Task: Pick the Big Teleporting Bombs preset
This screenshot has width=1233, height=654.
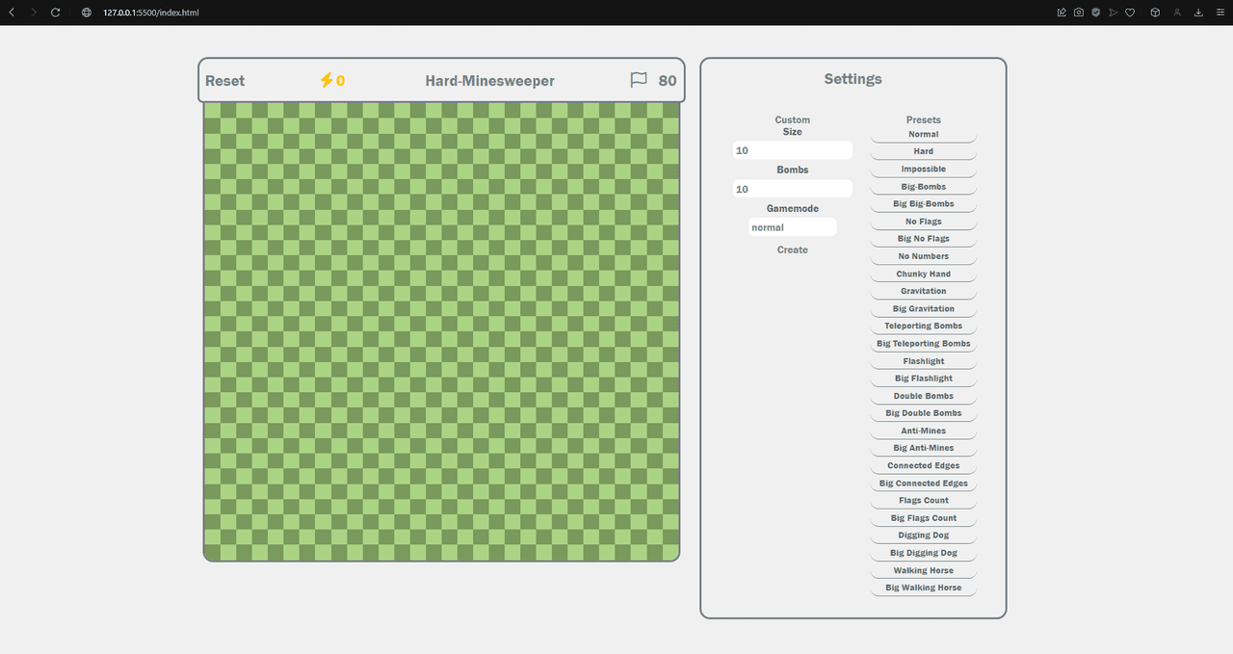Action: pyautogui.click(x=924, y=344)
